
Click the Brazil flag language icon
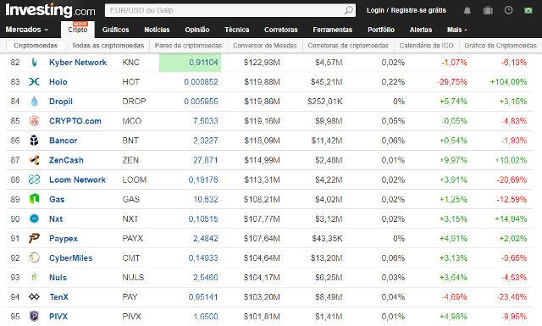pyautogui.click(x=528, y=10)
